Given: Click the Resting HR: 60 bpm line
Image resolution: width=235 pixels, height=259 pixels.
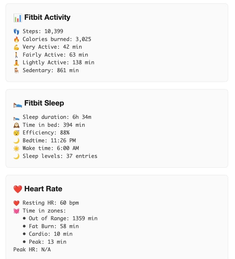Looking at the screenshot, I should (x=50, y=203).
